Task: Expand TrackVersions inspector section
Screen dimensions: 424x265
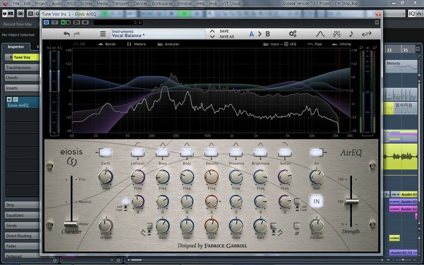Action: pos(22,68)
